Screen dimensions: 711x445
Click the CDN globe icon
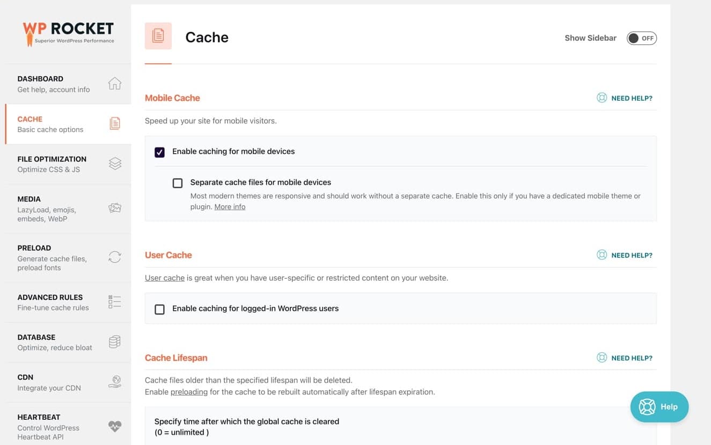pos(114,382)
